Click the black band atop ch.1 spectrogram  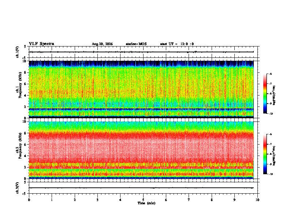pos(141,64)
